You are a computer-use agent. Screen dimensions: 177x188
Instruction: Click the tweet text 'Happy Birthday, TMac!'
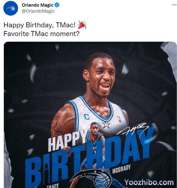coord(40,25)
